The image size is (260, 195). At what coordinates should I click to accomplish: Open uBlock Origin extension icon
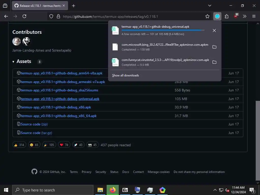tap(236, 16)
